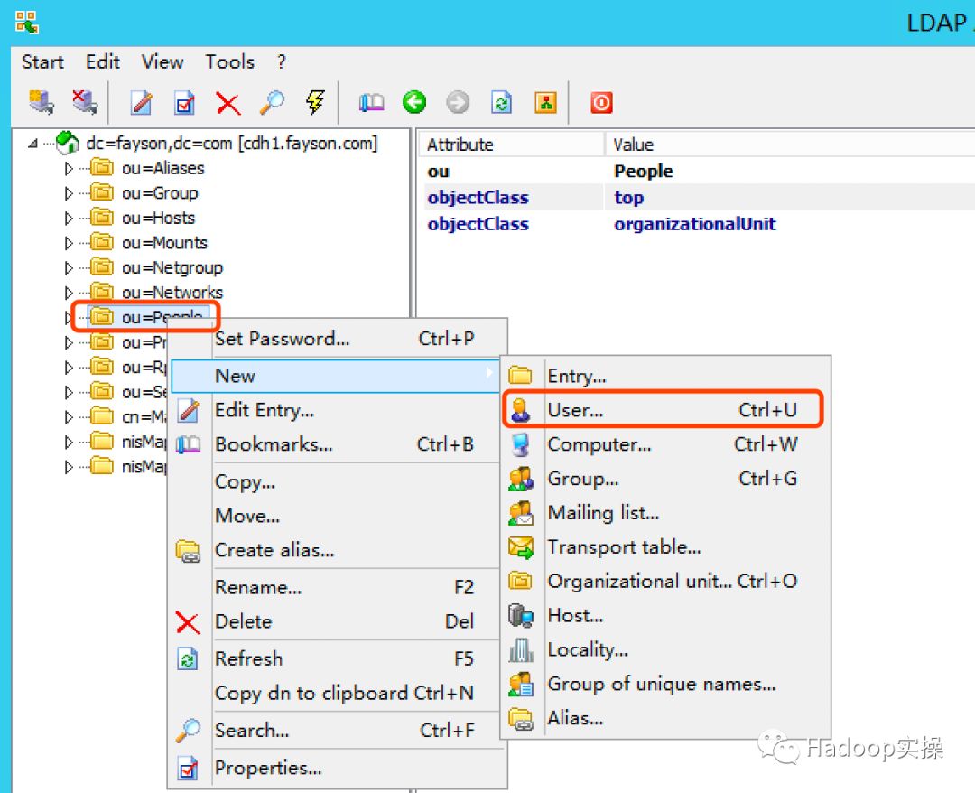
Task: Expand the ou=Networks tree node
Action: click(69, 293)
